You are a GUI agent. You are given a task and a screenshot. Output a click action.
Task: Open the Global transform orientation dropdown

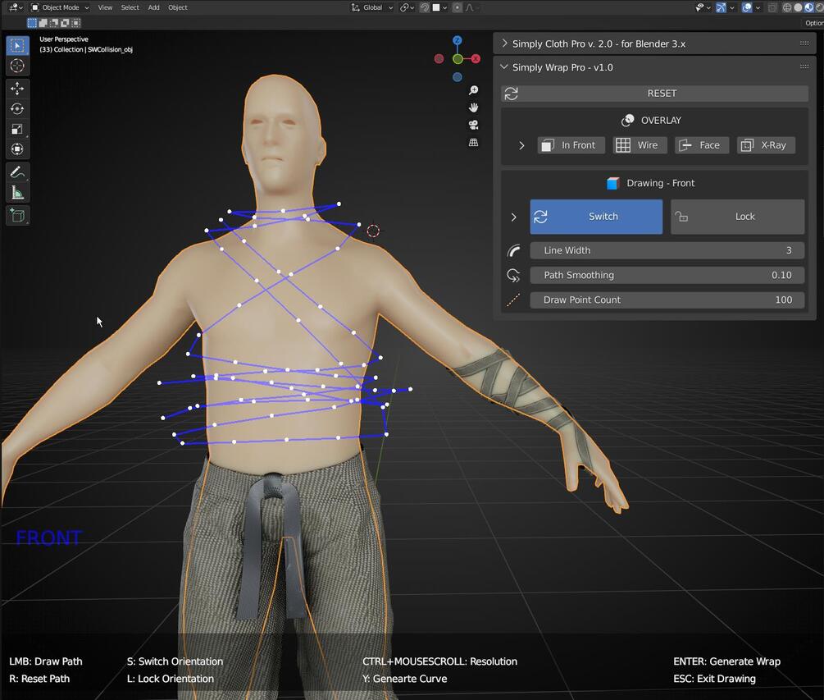point(372,7)
